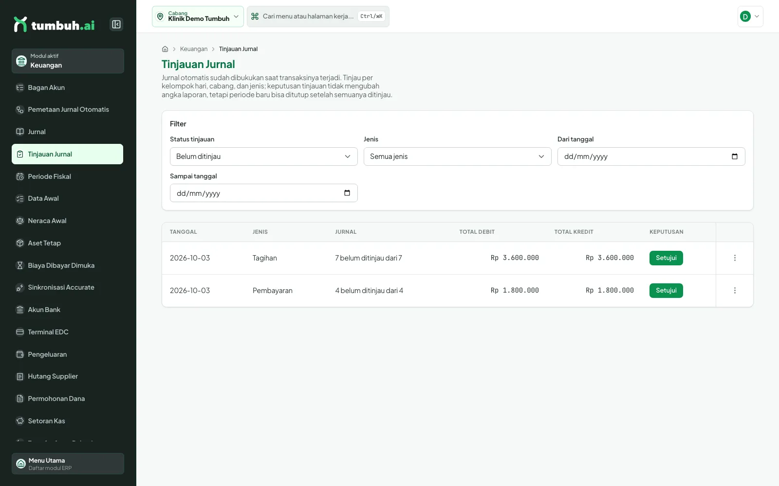The height and width of the screenshot is (486, 779).
Task: Click the Biaya Dibayar Dimuka hourglass icon
Action: tap(20, 265)
